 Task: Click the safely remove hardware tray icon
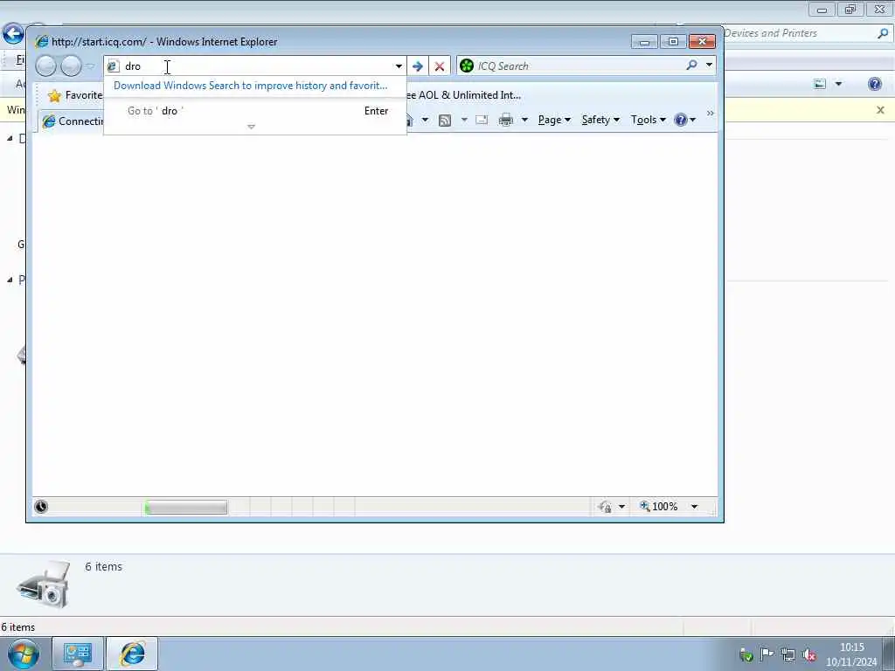coord(746,654)
